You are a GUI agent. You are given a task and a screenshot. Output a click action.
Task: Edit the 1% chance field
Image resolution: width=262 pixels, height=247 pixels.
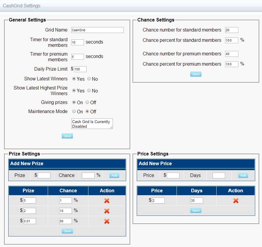tap(65, 200)
